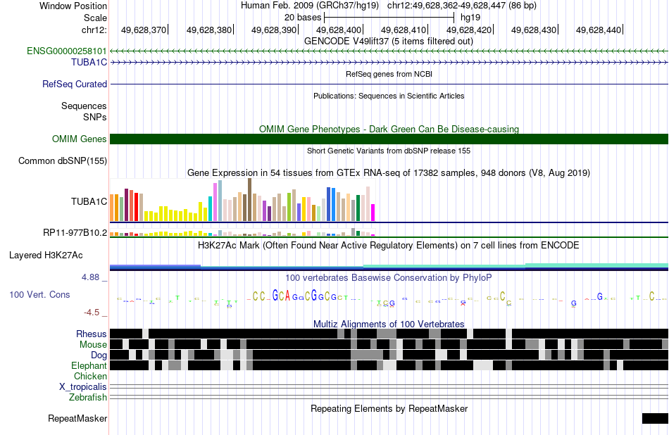Click the Dog alignment block row
The height and width of the screenshot is (435, 669).
tap(389, 355)
